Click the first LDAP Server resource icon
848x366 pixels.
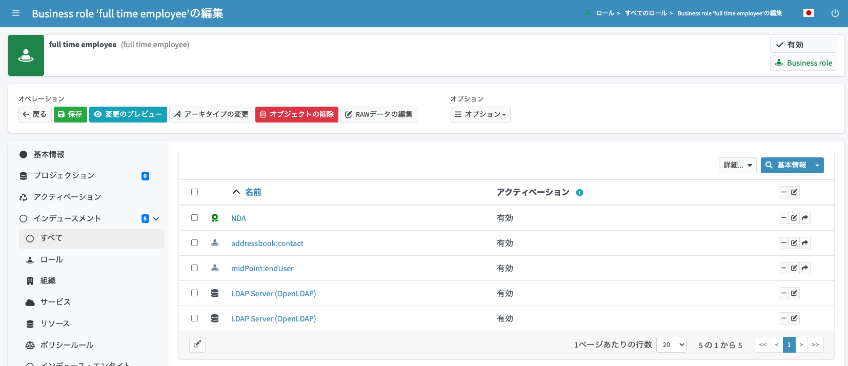(x=215, y=293)
